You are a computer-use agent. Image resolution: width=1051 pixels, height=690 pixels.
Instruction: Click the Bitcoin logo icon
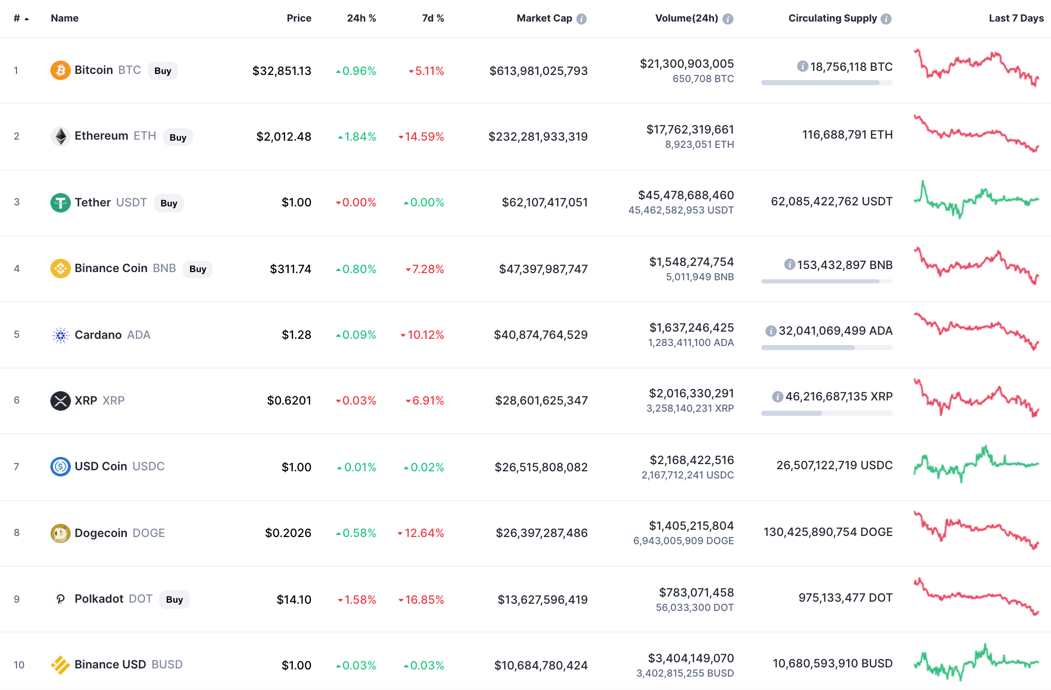pos(61,70)
